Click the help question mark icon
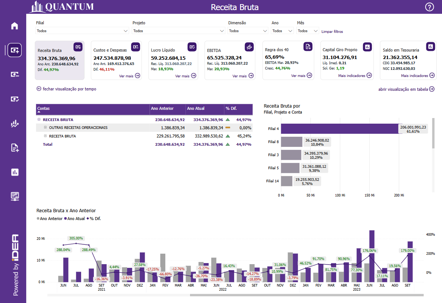 coord(430,7)
